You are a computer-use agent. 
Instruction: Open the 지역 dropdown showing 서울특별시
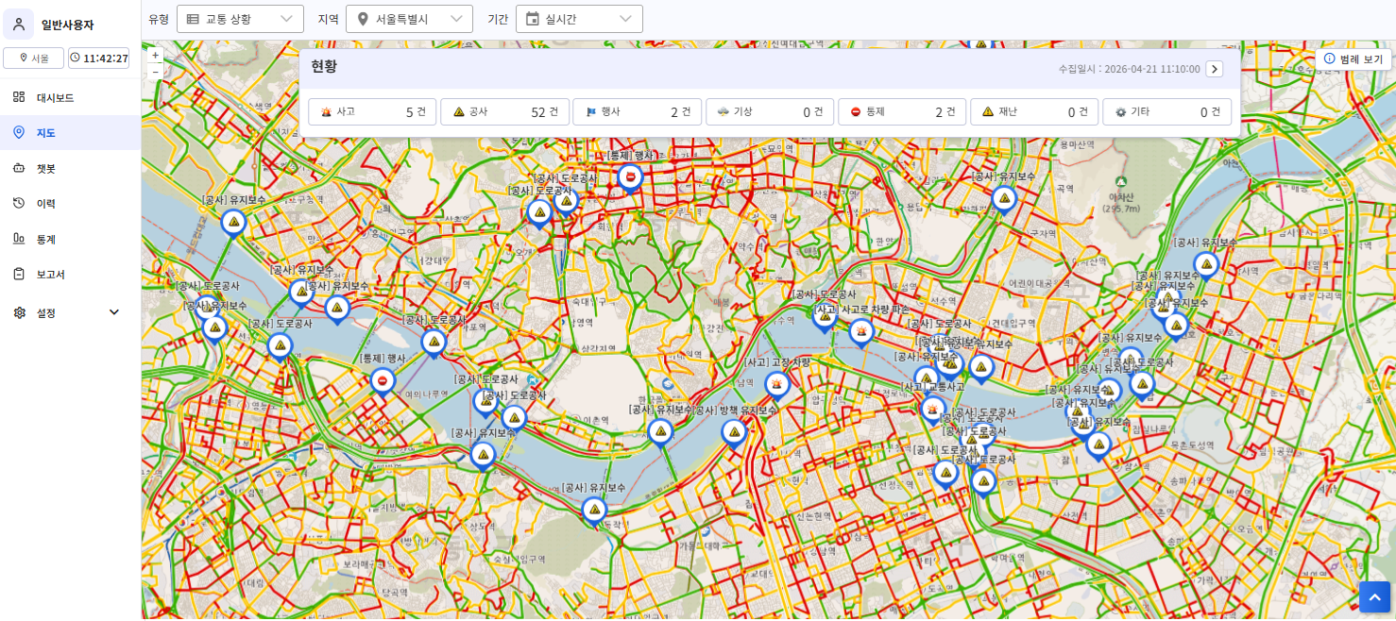pos(409,19)
